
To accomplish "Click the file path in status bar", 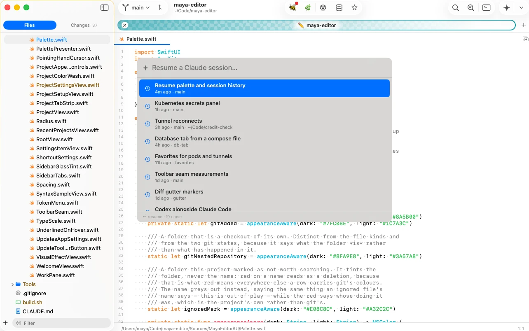I will [x=194, y=329].
